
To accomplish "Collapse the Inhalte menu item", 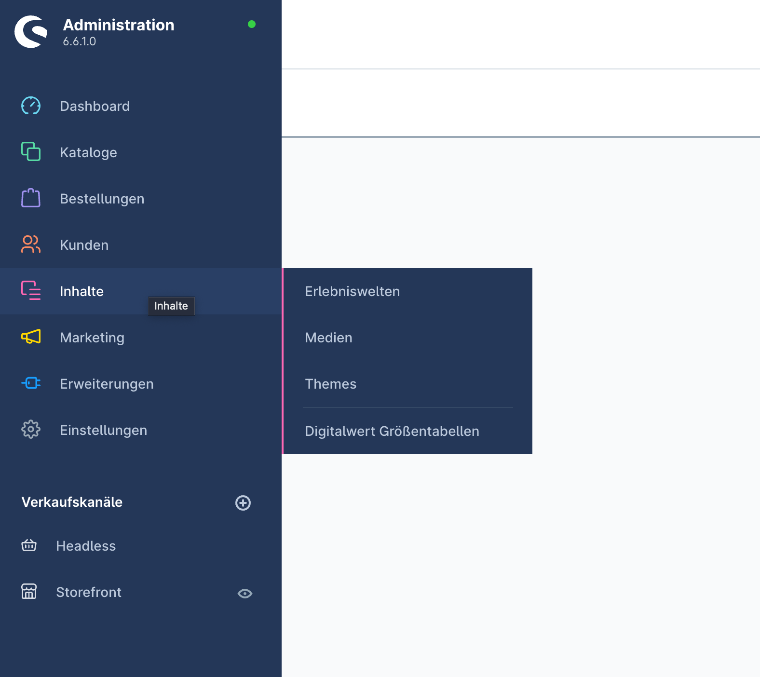I will pos(81,291).
